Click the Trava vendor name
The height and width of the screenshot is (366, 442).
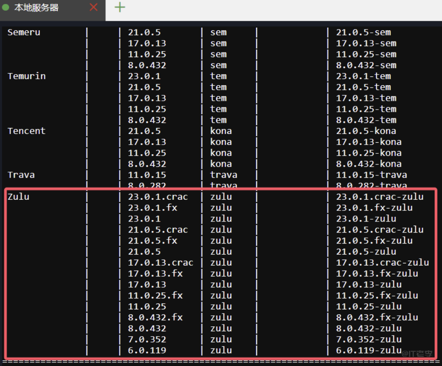pos(21,175)
